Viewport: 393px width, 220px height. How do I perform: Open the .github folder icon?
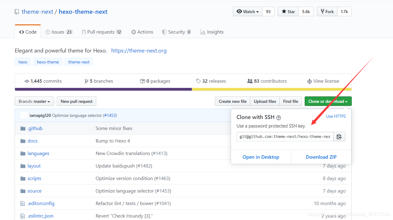coord(23,128)
